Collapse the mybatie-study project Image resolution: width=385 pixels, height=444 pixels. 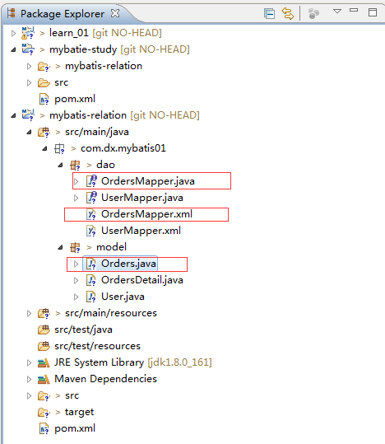coord(13,49)
